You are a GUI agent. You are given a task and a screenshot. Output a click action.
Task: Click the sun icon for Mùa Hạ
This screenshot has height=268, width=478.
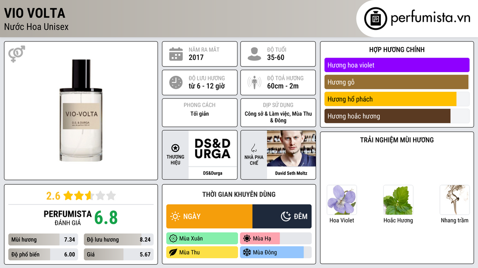coord(247,239)
